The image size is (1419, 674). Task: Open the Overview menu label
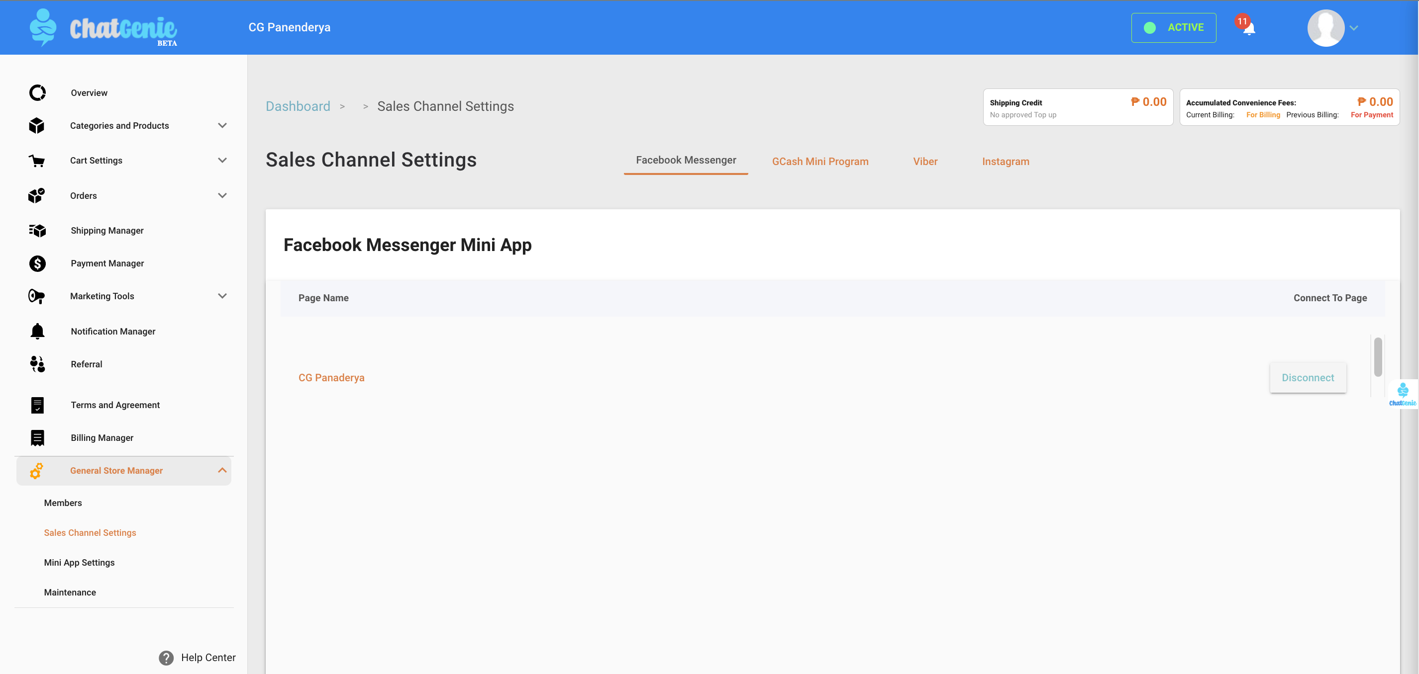click(x=89, y=93)
